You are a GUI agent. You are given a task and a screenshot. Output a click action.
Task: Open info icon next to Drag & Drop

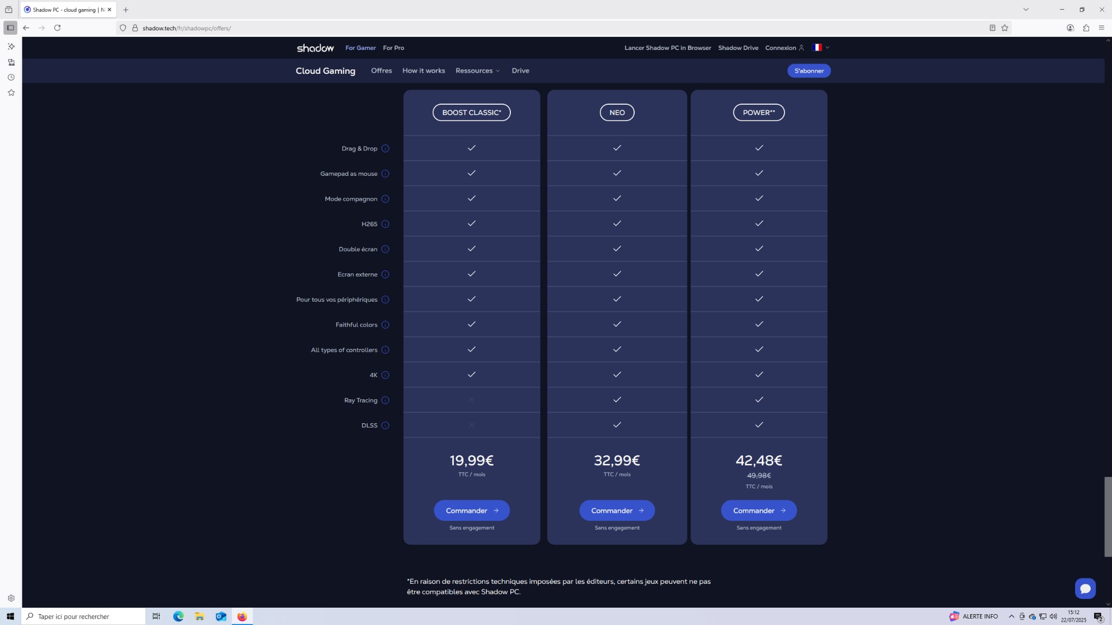pyautogui.click(x=385, y=149)
